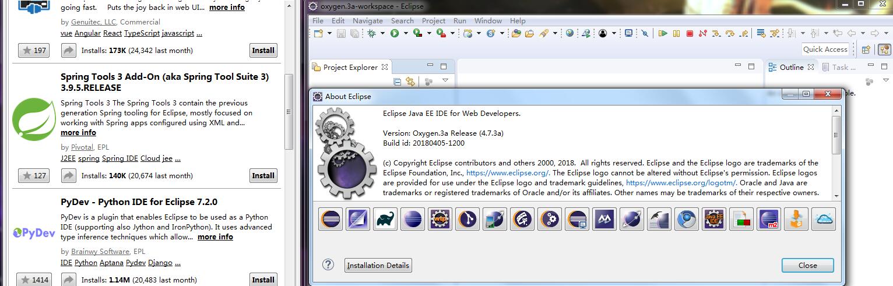Share the Spring Tools 3 listing
This screenshot has height=286, width=893.
[69, 175]
